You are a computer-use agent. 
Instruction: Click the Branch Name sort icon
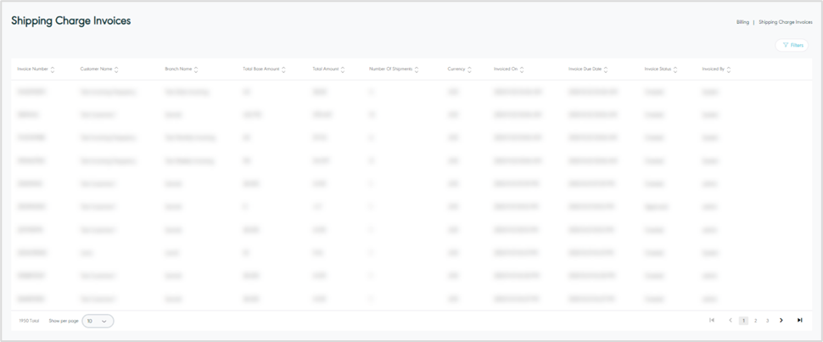[196, 70]
